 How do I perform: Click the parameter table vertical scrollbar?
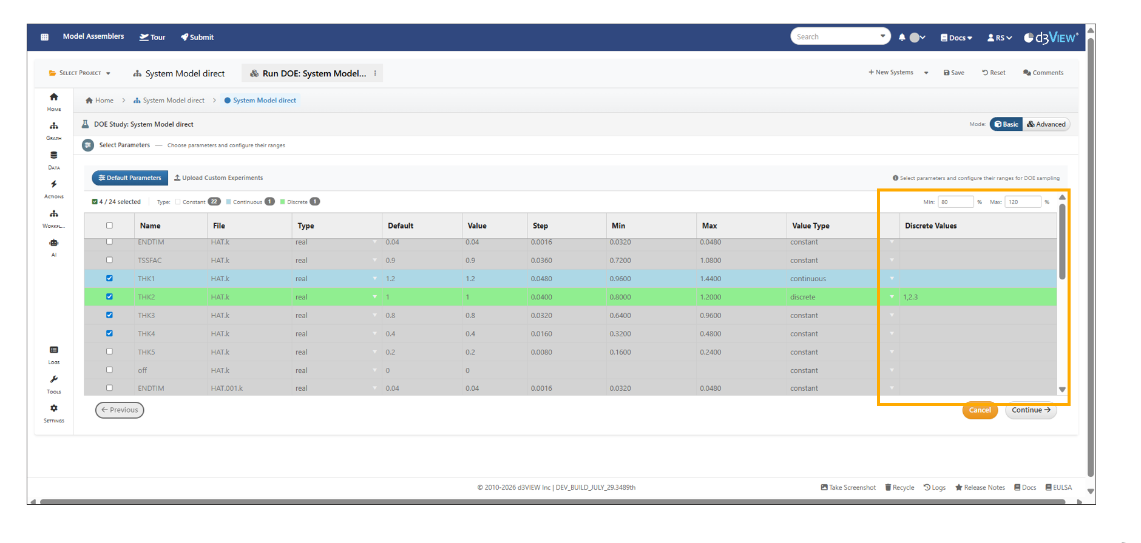(1062, 242)
